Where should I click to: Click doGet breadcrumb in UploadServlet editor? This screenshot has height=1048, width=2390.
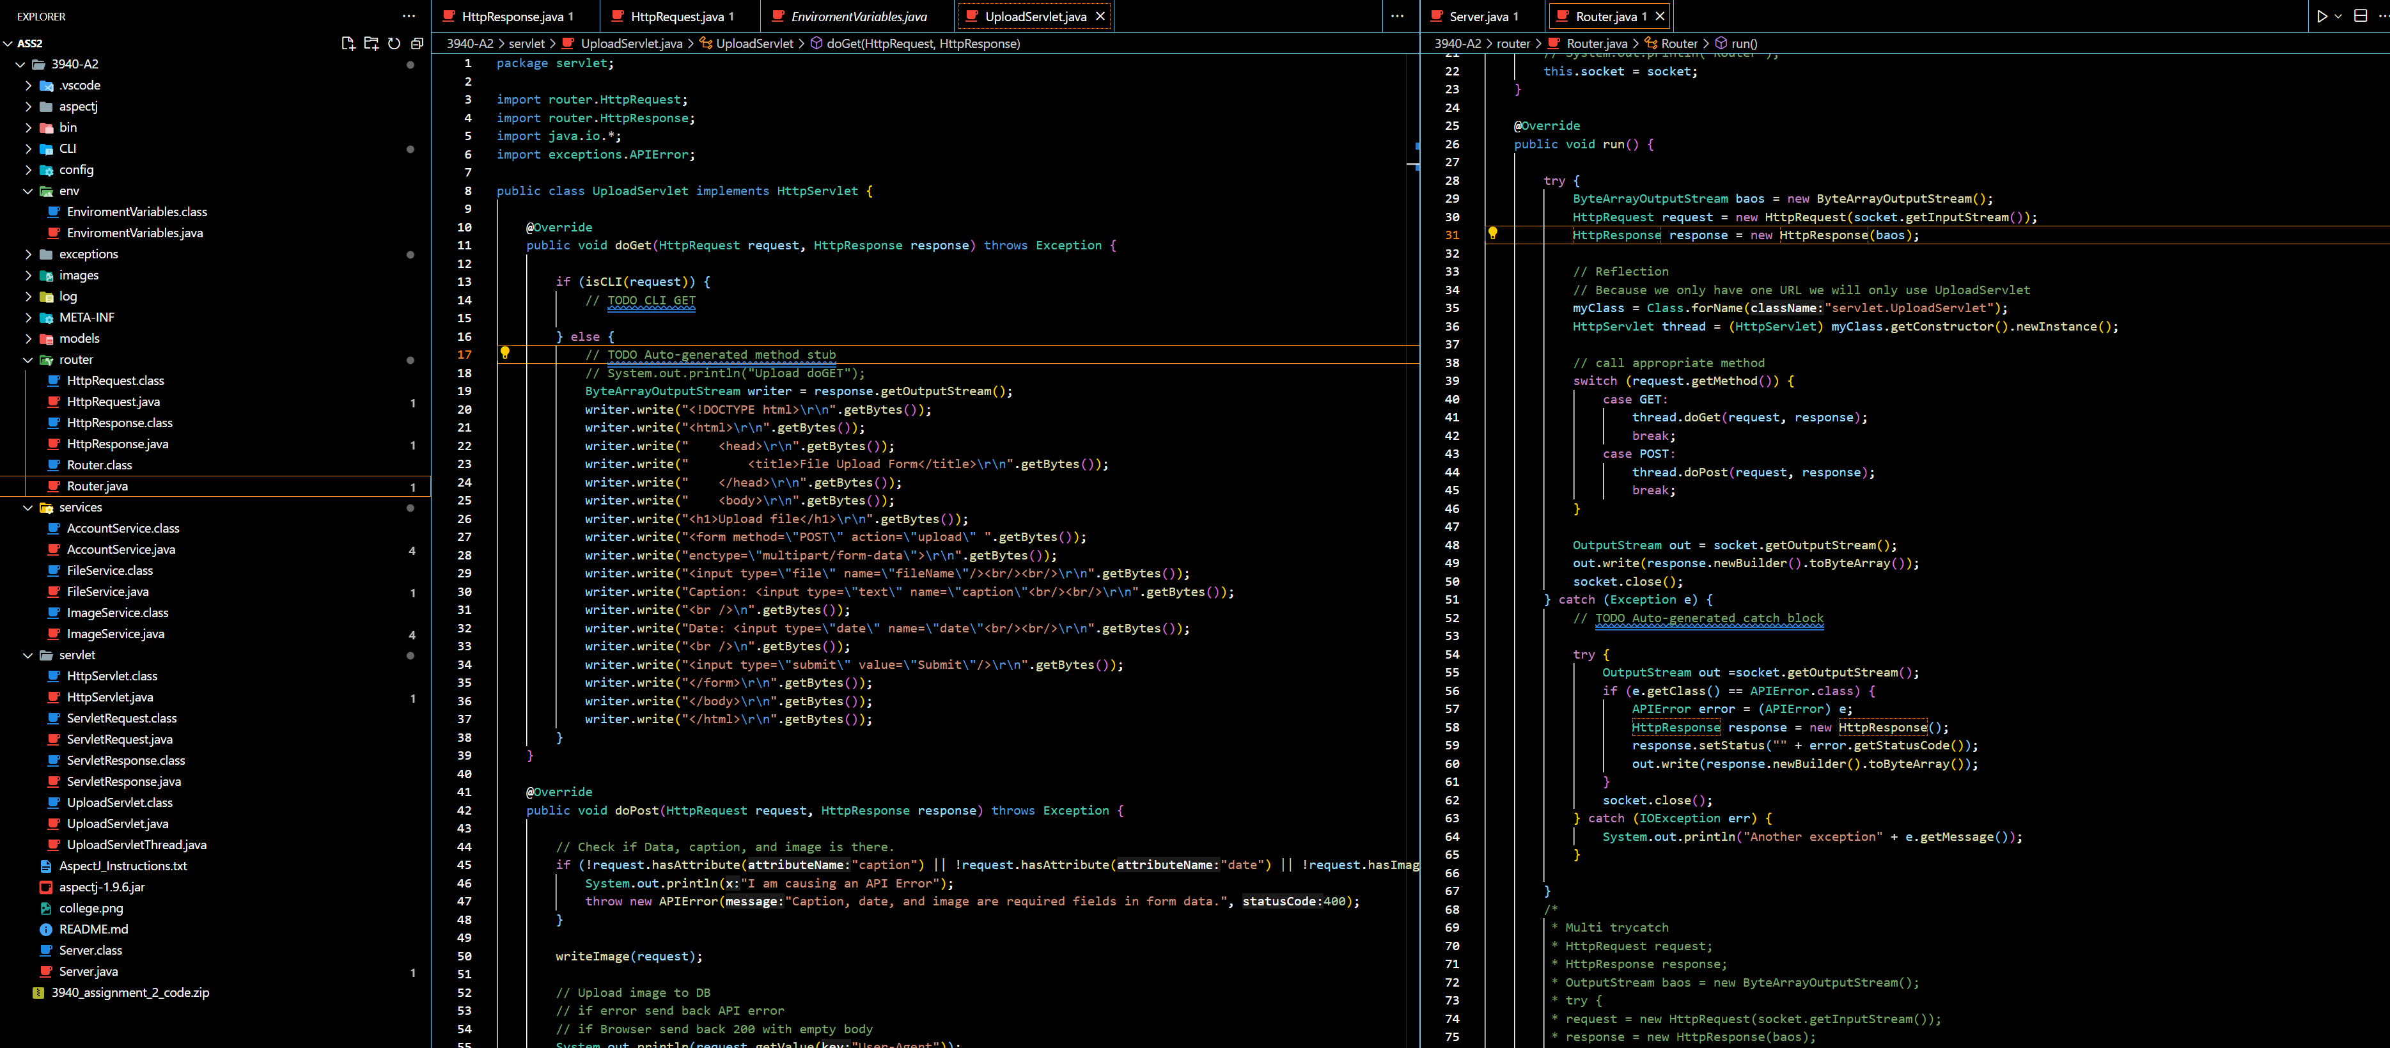pyautogui.click(x=922, y=43)
